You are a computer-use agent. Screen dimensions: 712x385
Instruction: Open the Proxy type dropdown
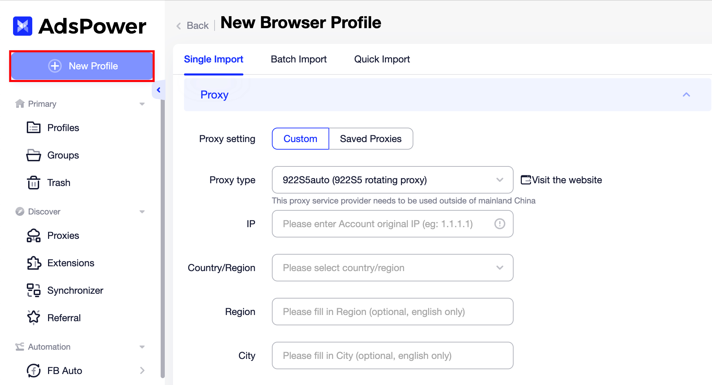[x=392, y=180]
